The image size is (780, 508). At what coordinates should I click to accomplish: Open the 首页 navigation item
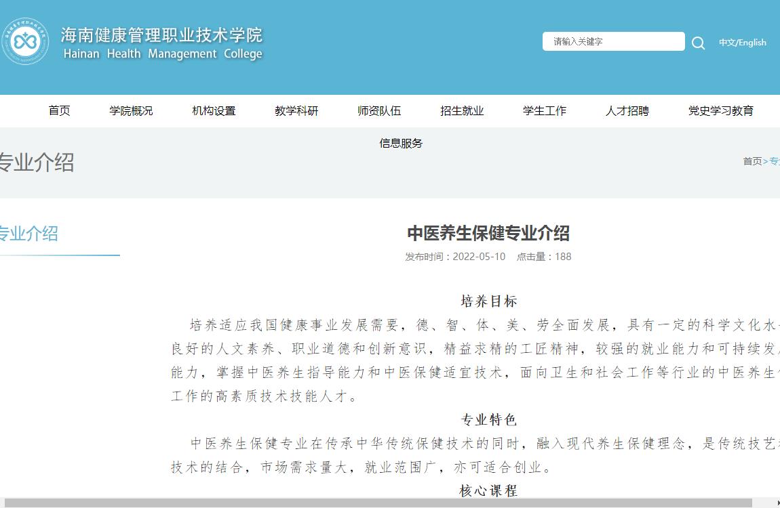point(59,110)
